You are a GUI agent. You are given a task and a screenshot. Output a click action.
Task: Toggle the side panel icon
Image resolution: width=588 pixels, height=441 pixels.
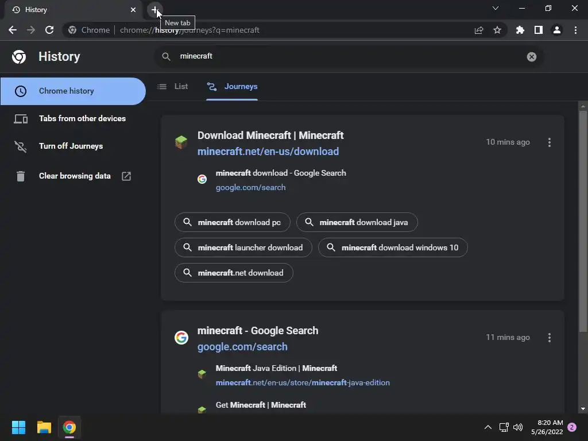(539, 30)
